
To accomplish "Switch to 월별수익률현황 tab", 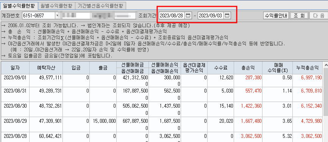I will (56, 5).
